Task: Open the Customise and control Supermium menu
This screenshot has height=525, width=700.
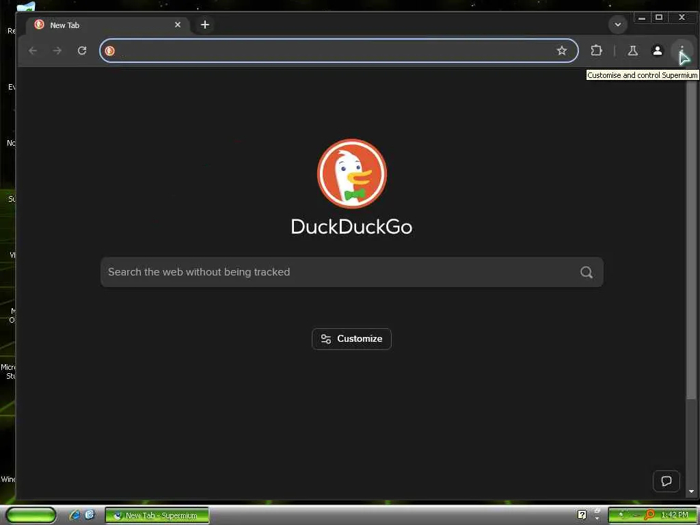Action: (682, 51)
